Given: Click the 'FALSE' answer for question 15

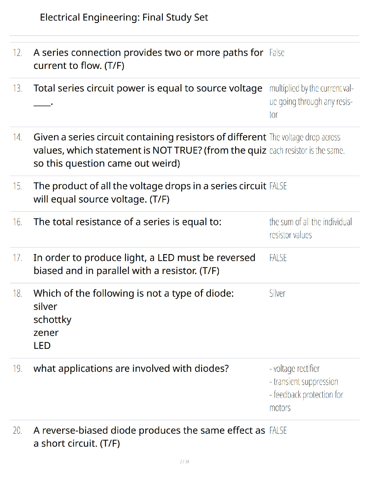Looking at the screenshot, I should 278,186.
